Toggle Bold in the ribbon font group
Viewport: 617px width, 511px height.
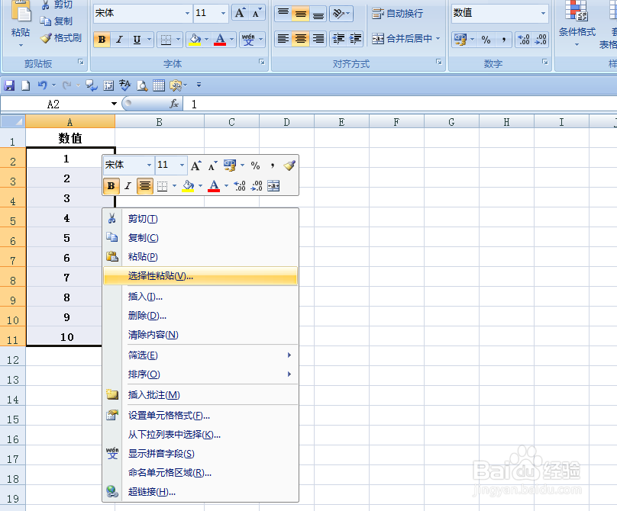102,40
